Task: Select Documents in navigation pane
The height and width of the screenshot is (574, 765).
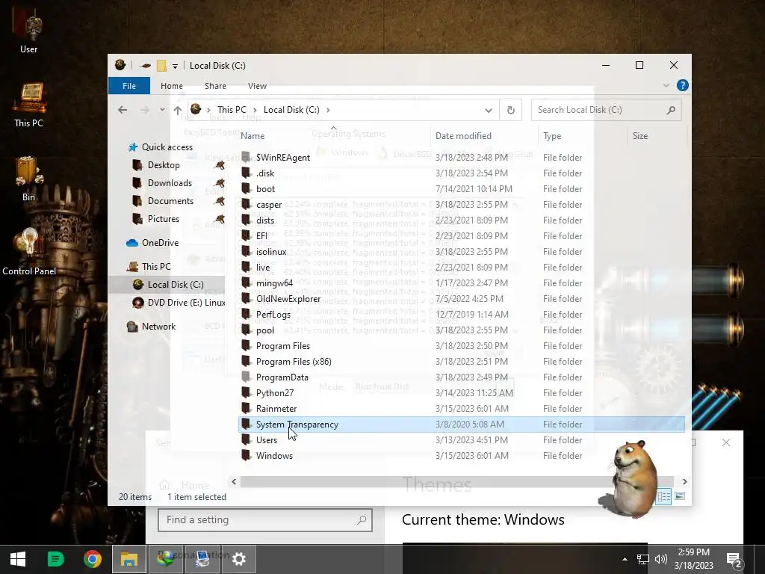Action: click(x=170, y=200)
